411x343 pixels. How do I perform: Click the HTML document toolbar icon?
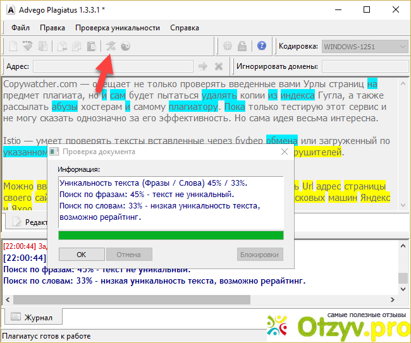[x=28, y=46]
